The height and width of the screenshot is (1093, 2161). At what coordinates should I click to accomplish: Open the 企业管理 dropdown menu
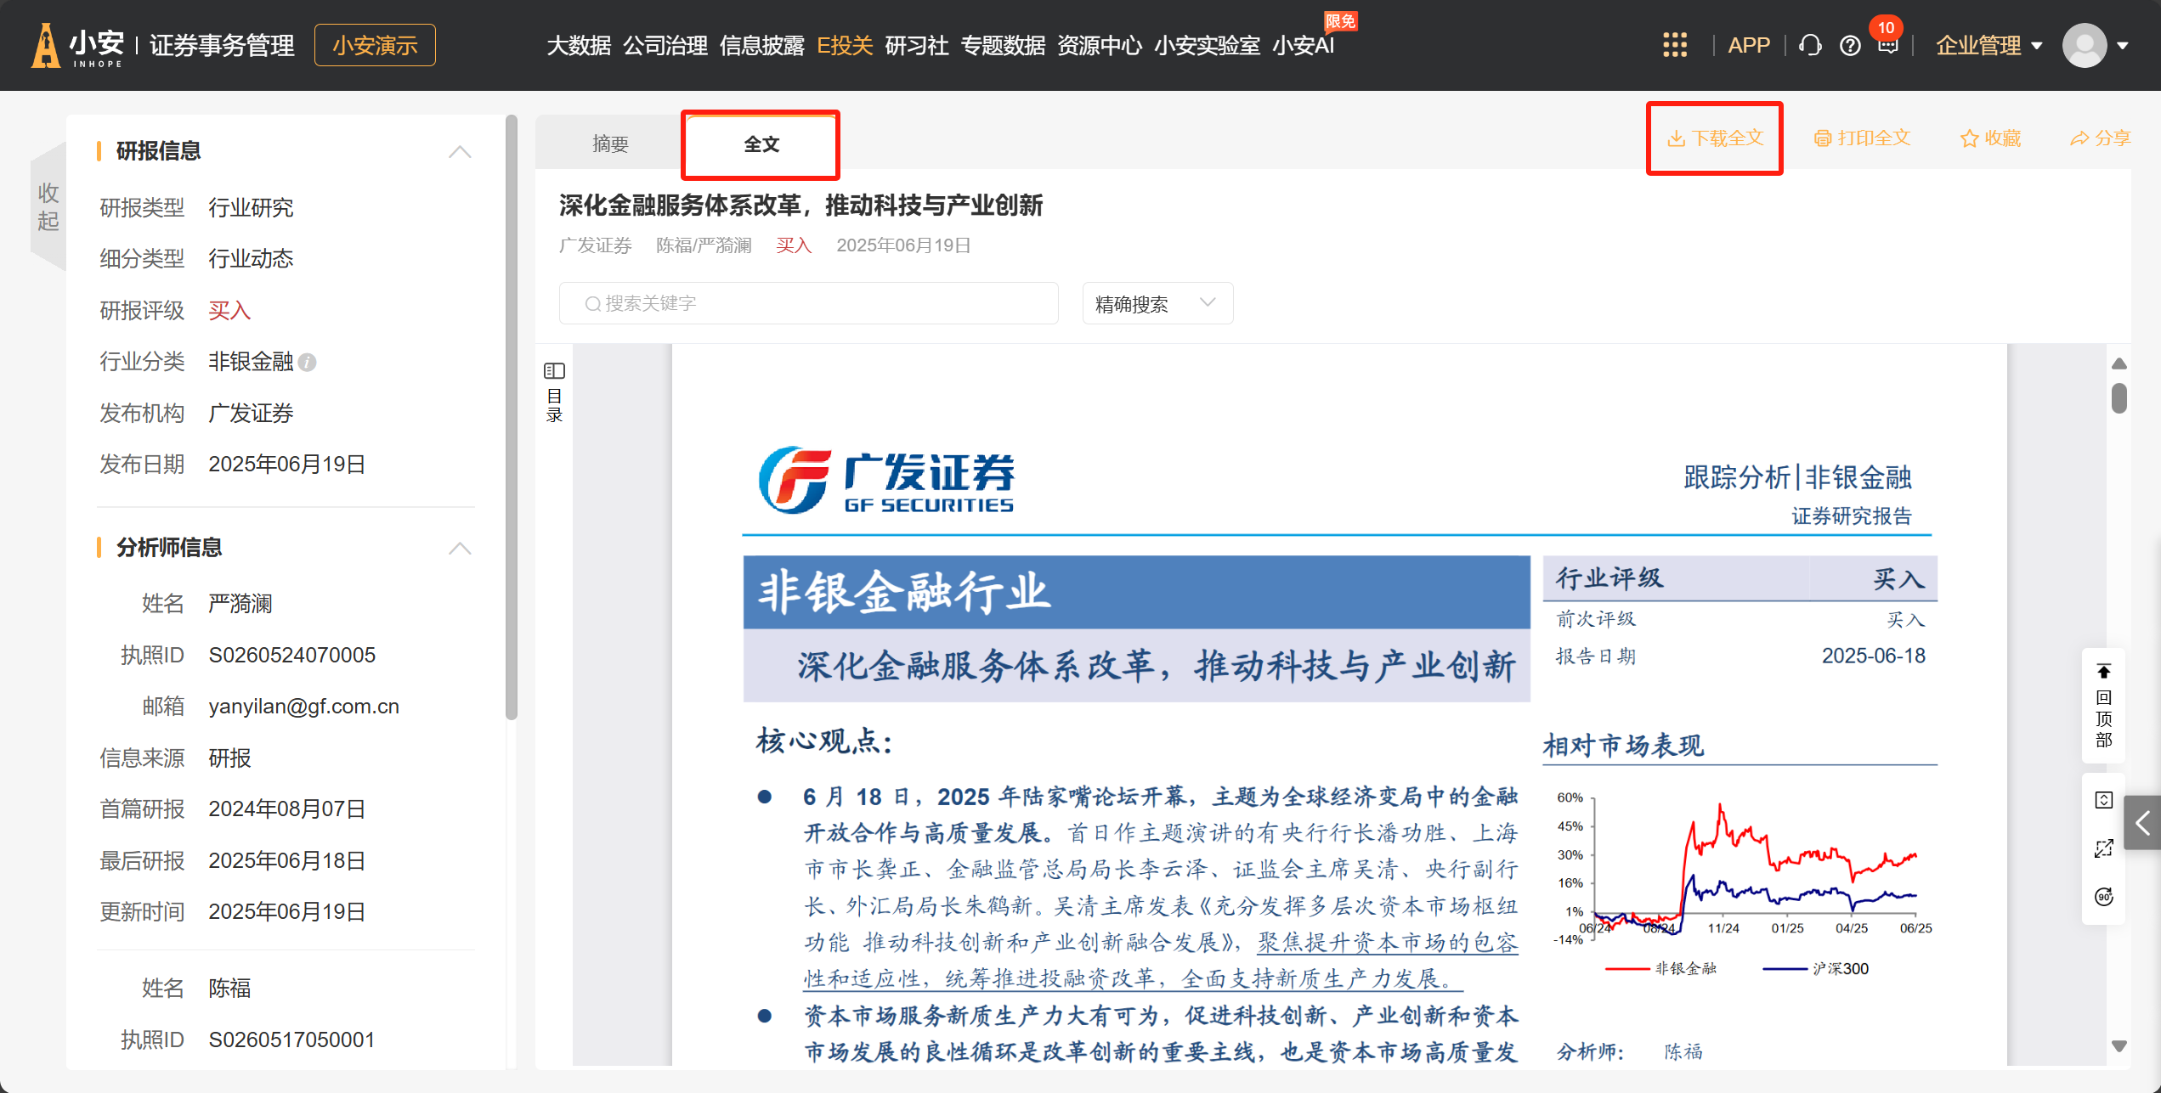(x=1988, y=45)
